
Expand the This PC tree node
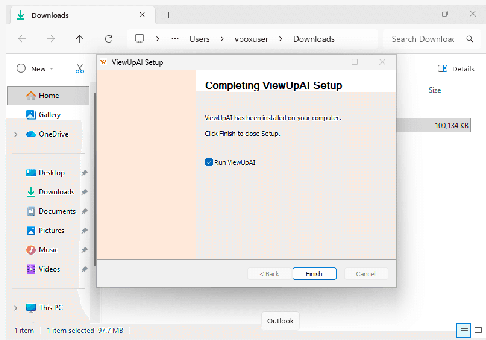pyautogui.click(x=16, y=308)
